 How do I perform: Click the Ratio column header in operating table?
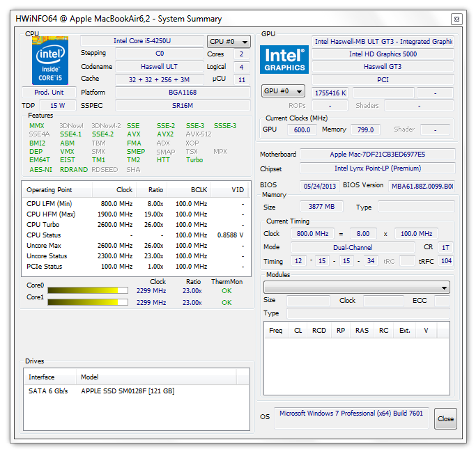(151, 190)
